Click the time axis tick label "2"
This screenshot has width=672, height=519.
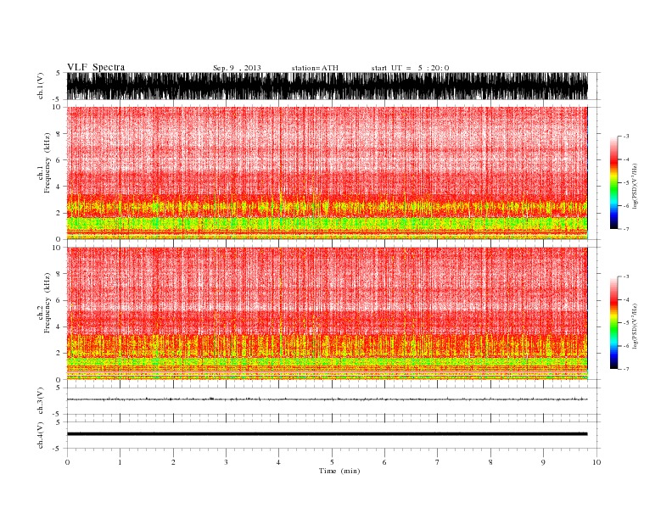173,462
